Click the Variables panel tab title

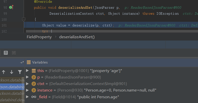tap(40, 62)
